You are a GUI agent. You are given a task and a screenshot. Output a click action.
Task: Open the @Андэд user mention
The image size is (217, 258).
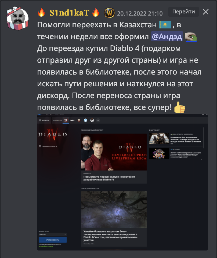tap(167, 36)
